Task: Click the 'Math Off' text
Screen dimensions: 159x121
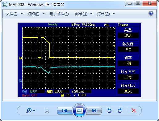Action: click(x=29, y=95)
